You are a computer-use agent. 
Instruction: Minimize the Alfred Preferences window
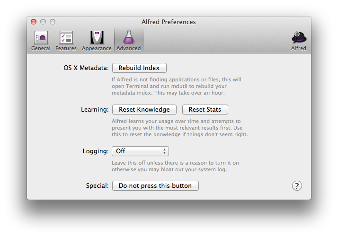pyautogui.click(x=43, y=22)
